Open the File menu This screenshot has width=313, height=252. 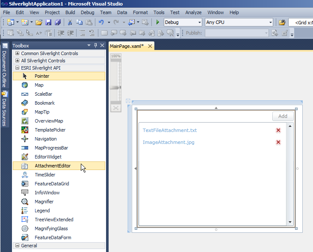6,12
